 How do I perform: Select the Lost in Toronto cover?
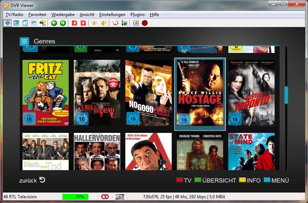point(251,93)
